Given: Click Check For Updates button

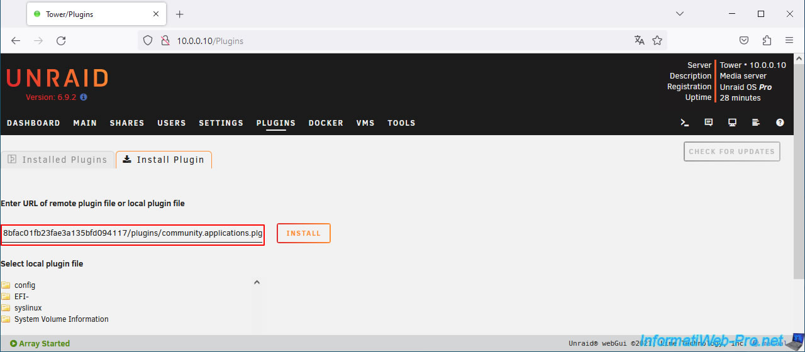Looking at the screenshot, I should (x=731, y=151).
